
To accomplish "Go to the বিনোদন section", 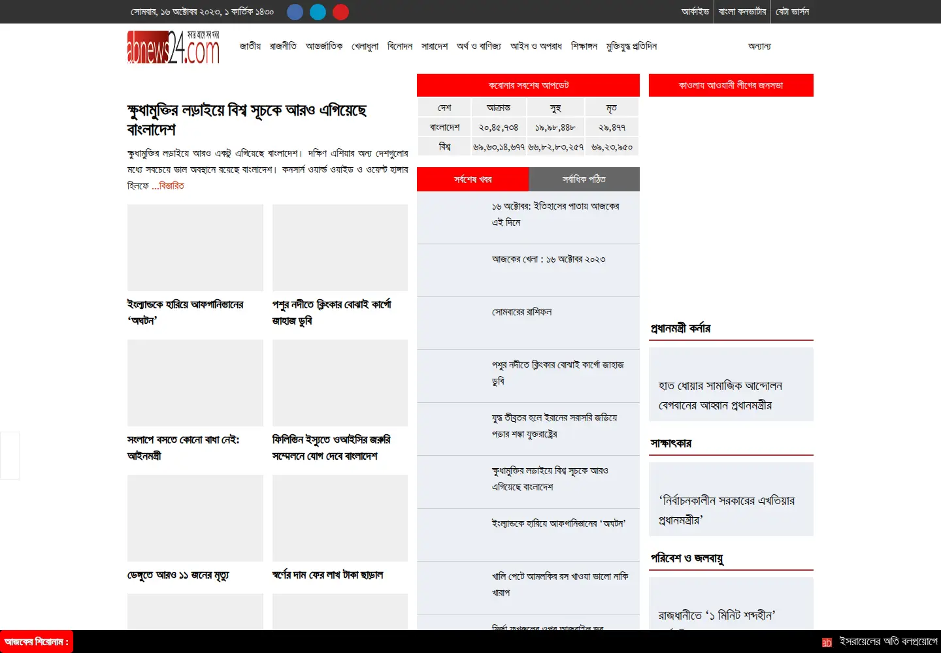I will pyautogui.click(x=400, y=46).
